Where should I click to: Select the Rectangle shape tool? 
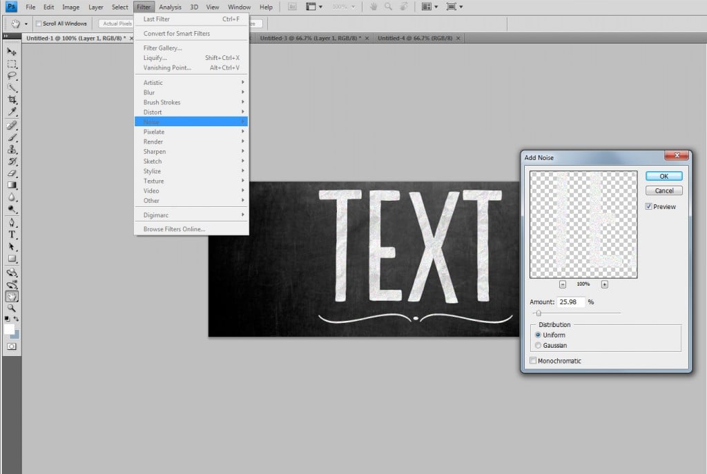[12, 259]
